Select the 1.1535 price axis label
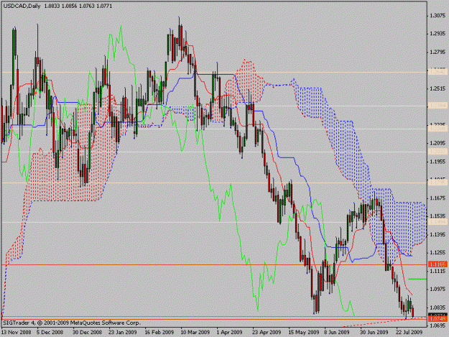The width and height of the screenshot is (449, 337). pyautogui.click(x=438, y=216)
